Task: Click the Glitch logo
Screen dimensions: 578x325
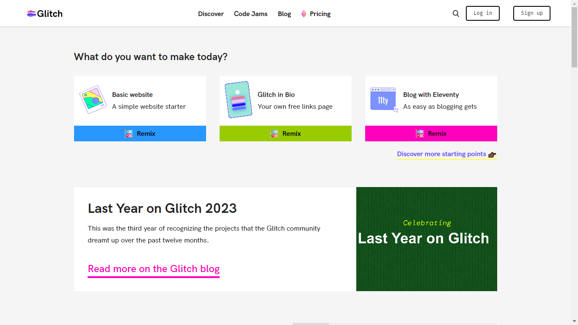Action: (x=45, y=14)
